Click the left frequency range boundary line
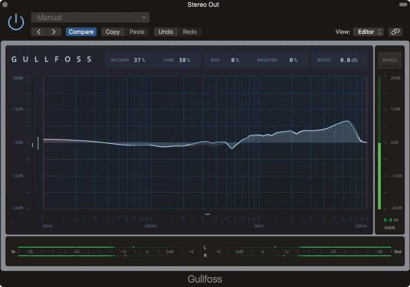The image size is (410, 287). [x=43, y=143]
